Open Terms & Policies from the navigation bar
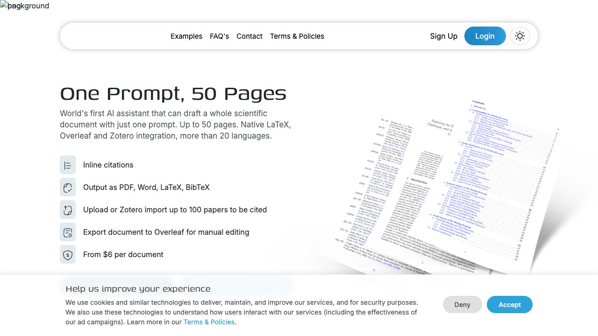 (x=297, y=36)
